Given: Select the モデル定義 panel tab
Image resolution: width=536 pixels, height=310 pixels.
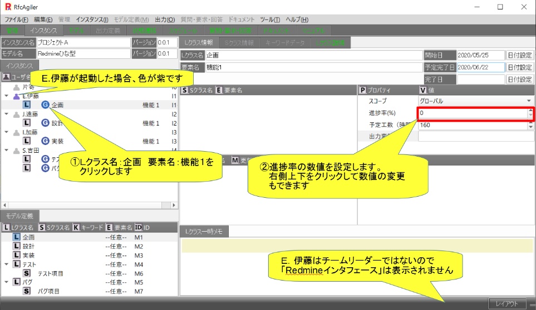Looking at the screenshot, I should tap(19, 216).
